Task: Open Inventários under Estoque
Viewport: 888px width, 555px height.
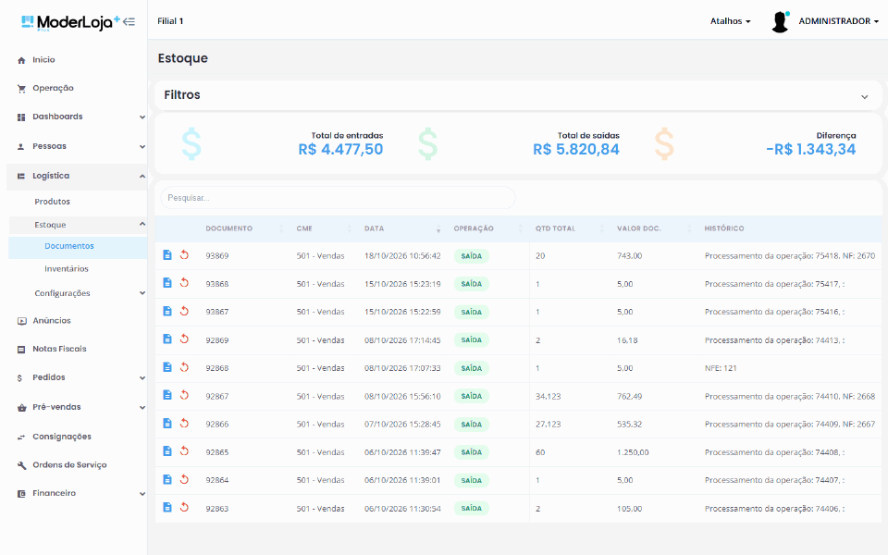Action: tap(67, 269)
